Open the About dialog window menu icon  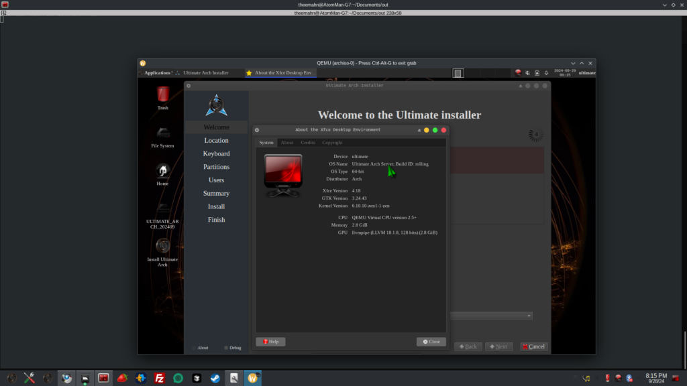[257, 130]
